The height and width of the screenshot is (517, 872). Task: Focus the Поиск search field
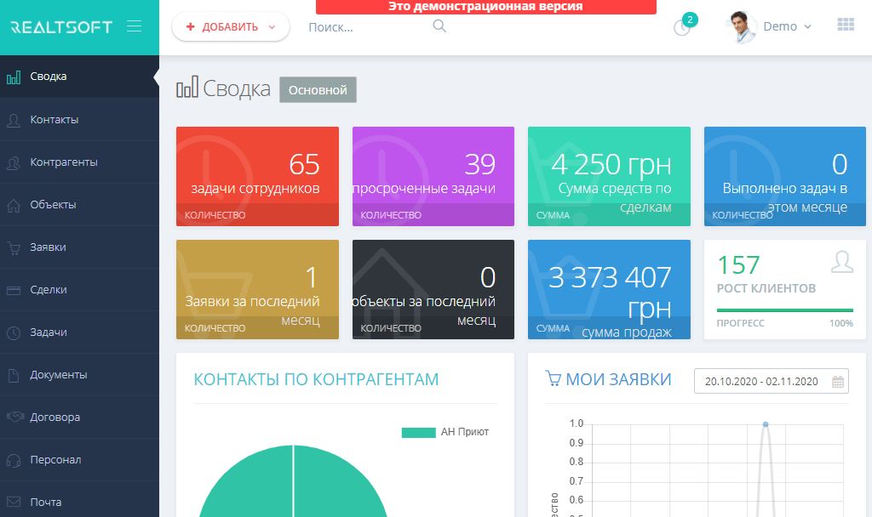367,27
